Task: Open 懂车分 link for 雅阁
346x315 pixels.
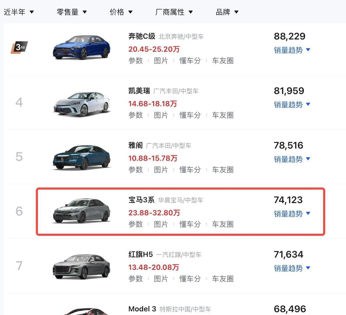Action: pyautogui.click(x=190, y=170)
